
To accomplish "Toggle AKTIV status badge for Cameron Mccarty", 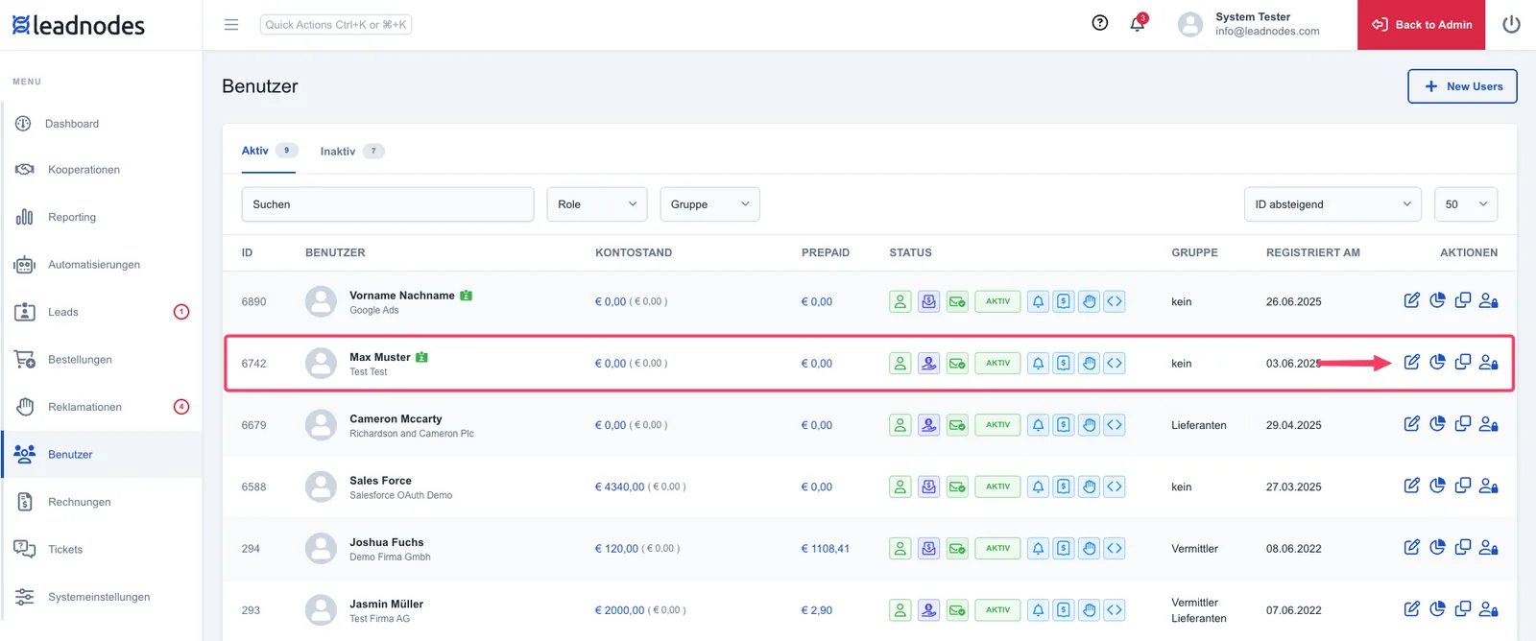I will coord(997,424).
